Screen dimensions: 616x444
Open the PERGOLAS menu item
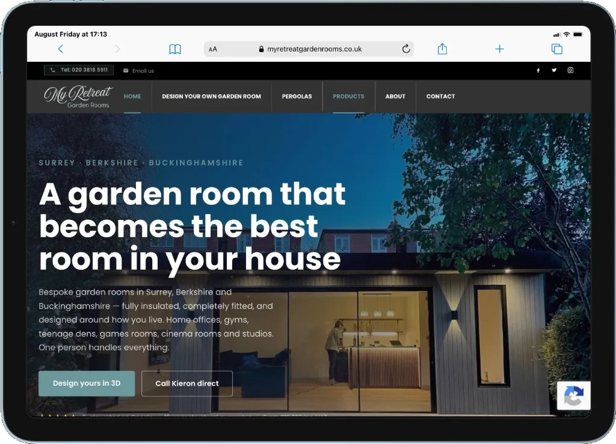[297, 97]
